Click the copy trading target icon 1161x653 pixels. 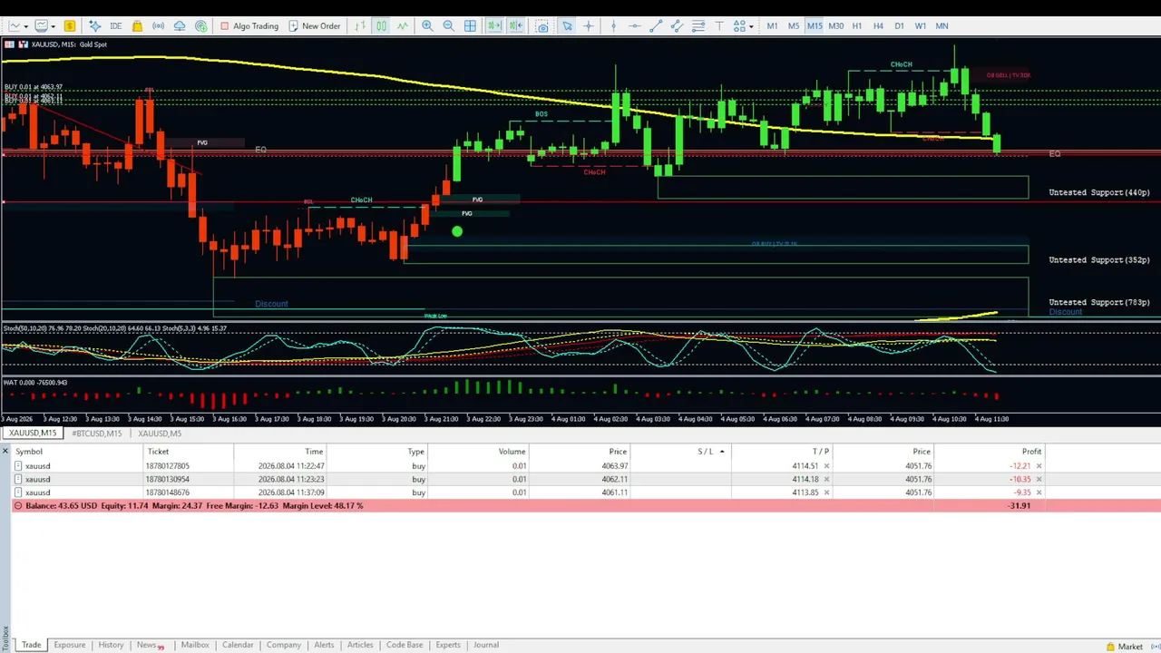(x=200, y=25)
